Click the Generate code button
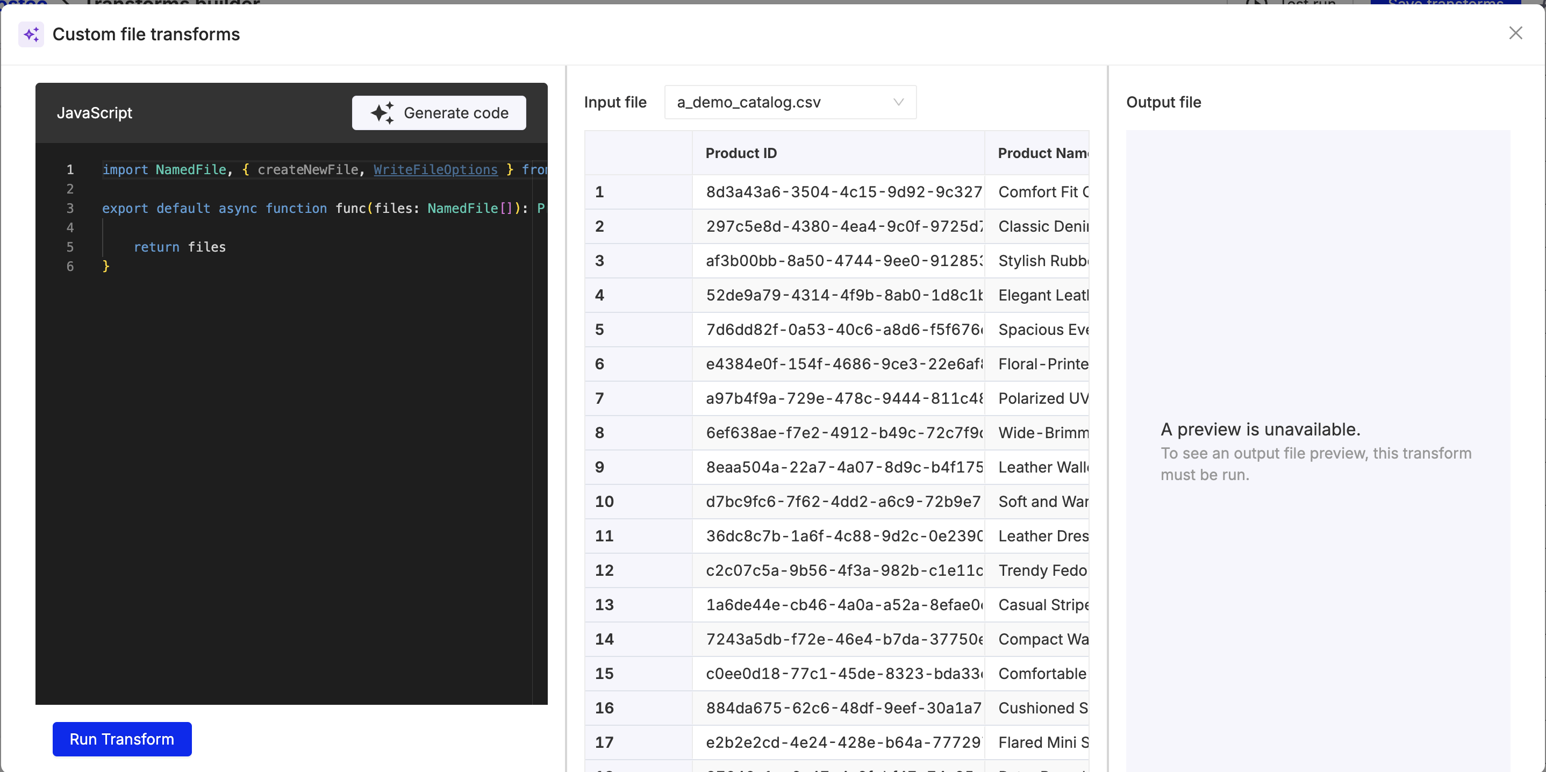 (x=439, y=113)
